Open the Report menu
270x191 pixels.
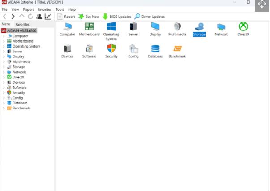click(x=28, y=9)
